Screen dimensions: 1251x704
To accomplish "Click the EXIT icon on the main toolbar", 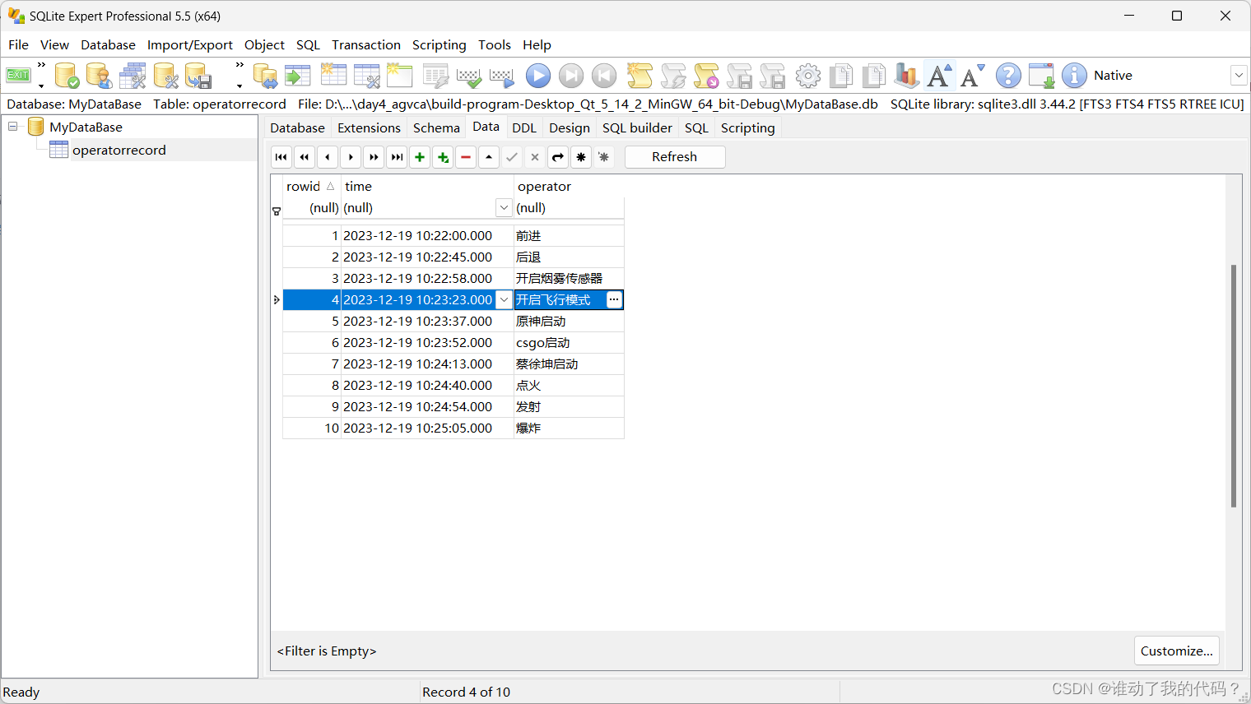I will (18, 75).
